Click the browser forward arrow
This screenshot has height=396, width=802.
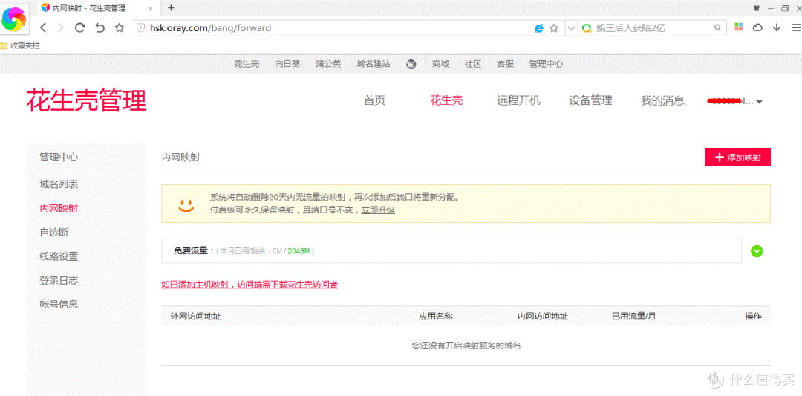point(61,28)
